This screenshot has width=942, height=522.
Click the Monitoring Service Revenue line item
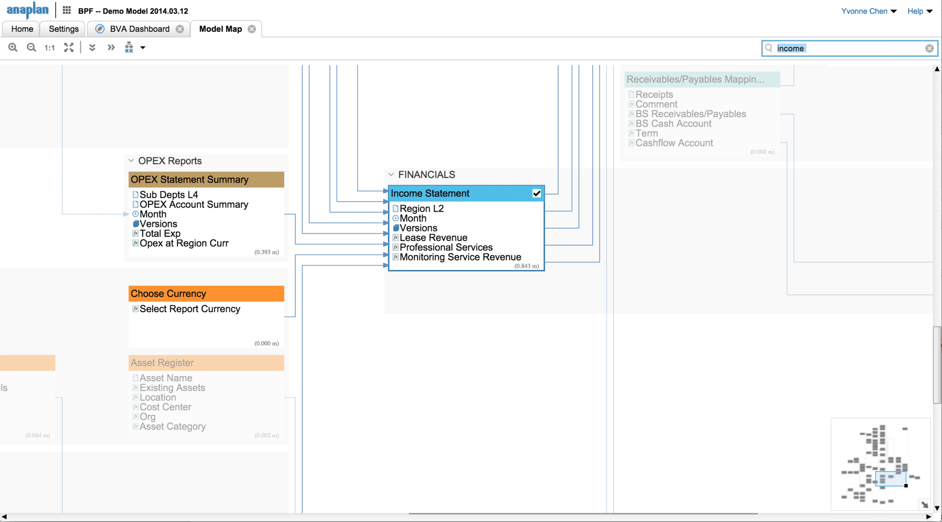pyautogui.click(x=460, y=257)
